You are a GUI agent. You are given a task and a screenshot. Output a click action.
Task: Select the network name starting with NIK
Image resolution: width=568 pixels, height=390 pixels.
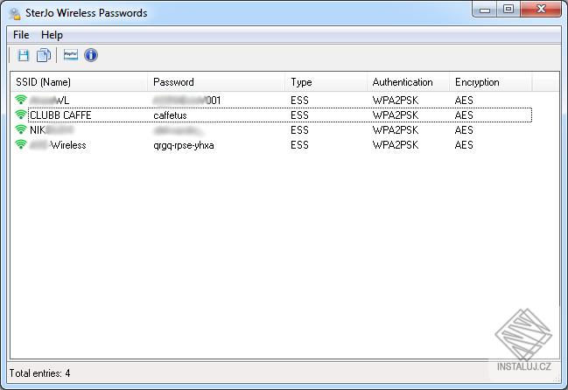tap(52, 130)
